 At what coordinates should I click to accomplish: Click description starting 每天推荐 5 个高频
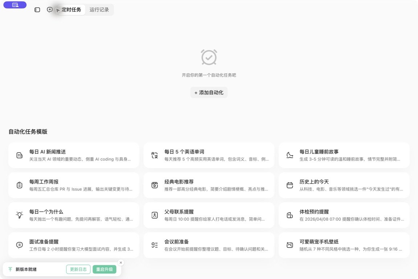click(217, 159)
